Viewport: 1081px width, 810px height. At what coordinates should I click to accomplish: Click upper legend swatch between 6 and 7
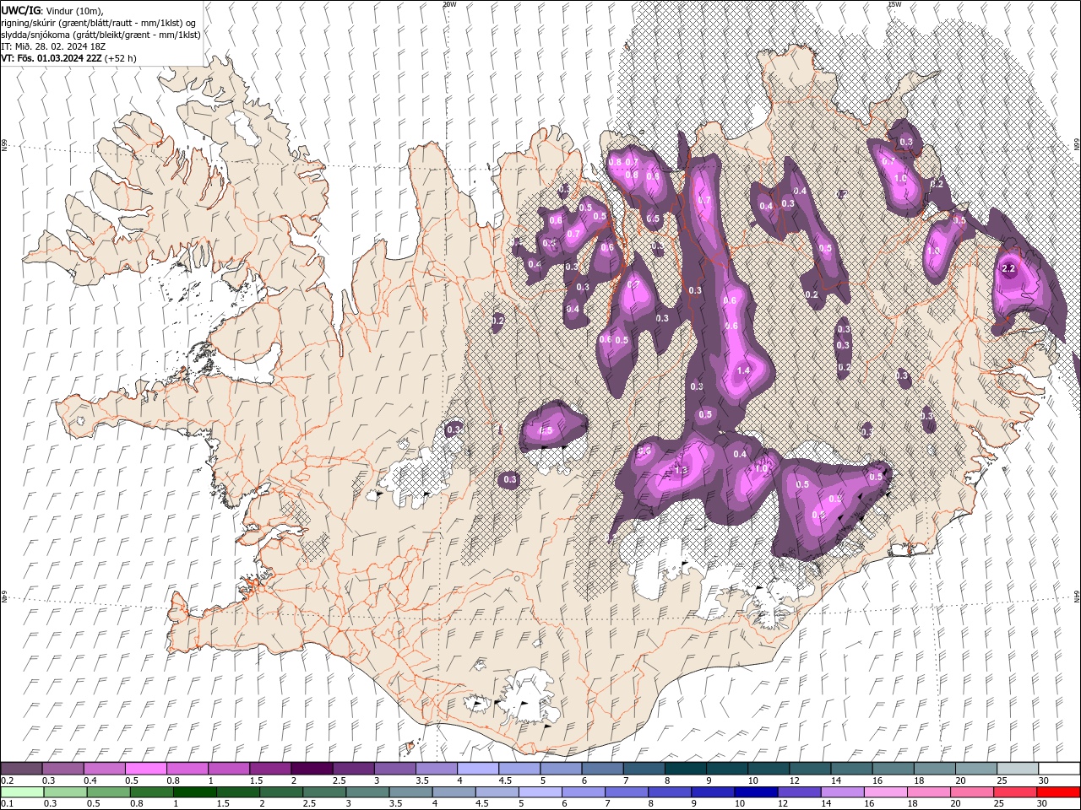(x=602, y=769)
